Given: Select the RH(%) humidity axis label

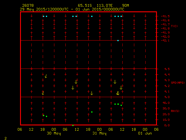Looking at the screenshot, I should point(175,111).
